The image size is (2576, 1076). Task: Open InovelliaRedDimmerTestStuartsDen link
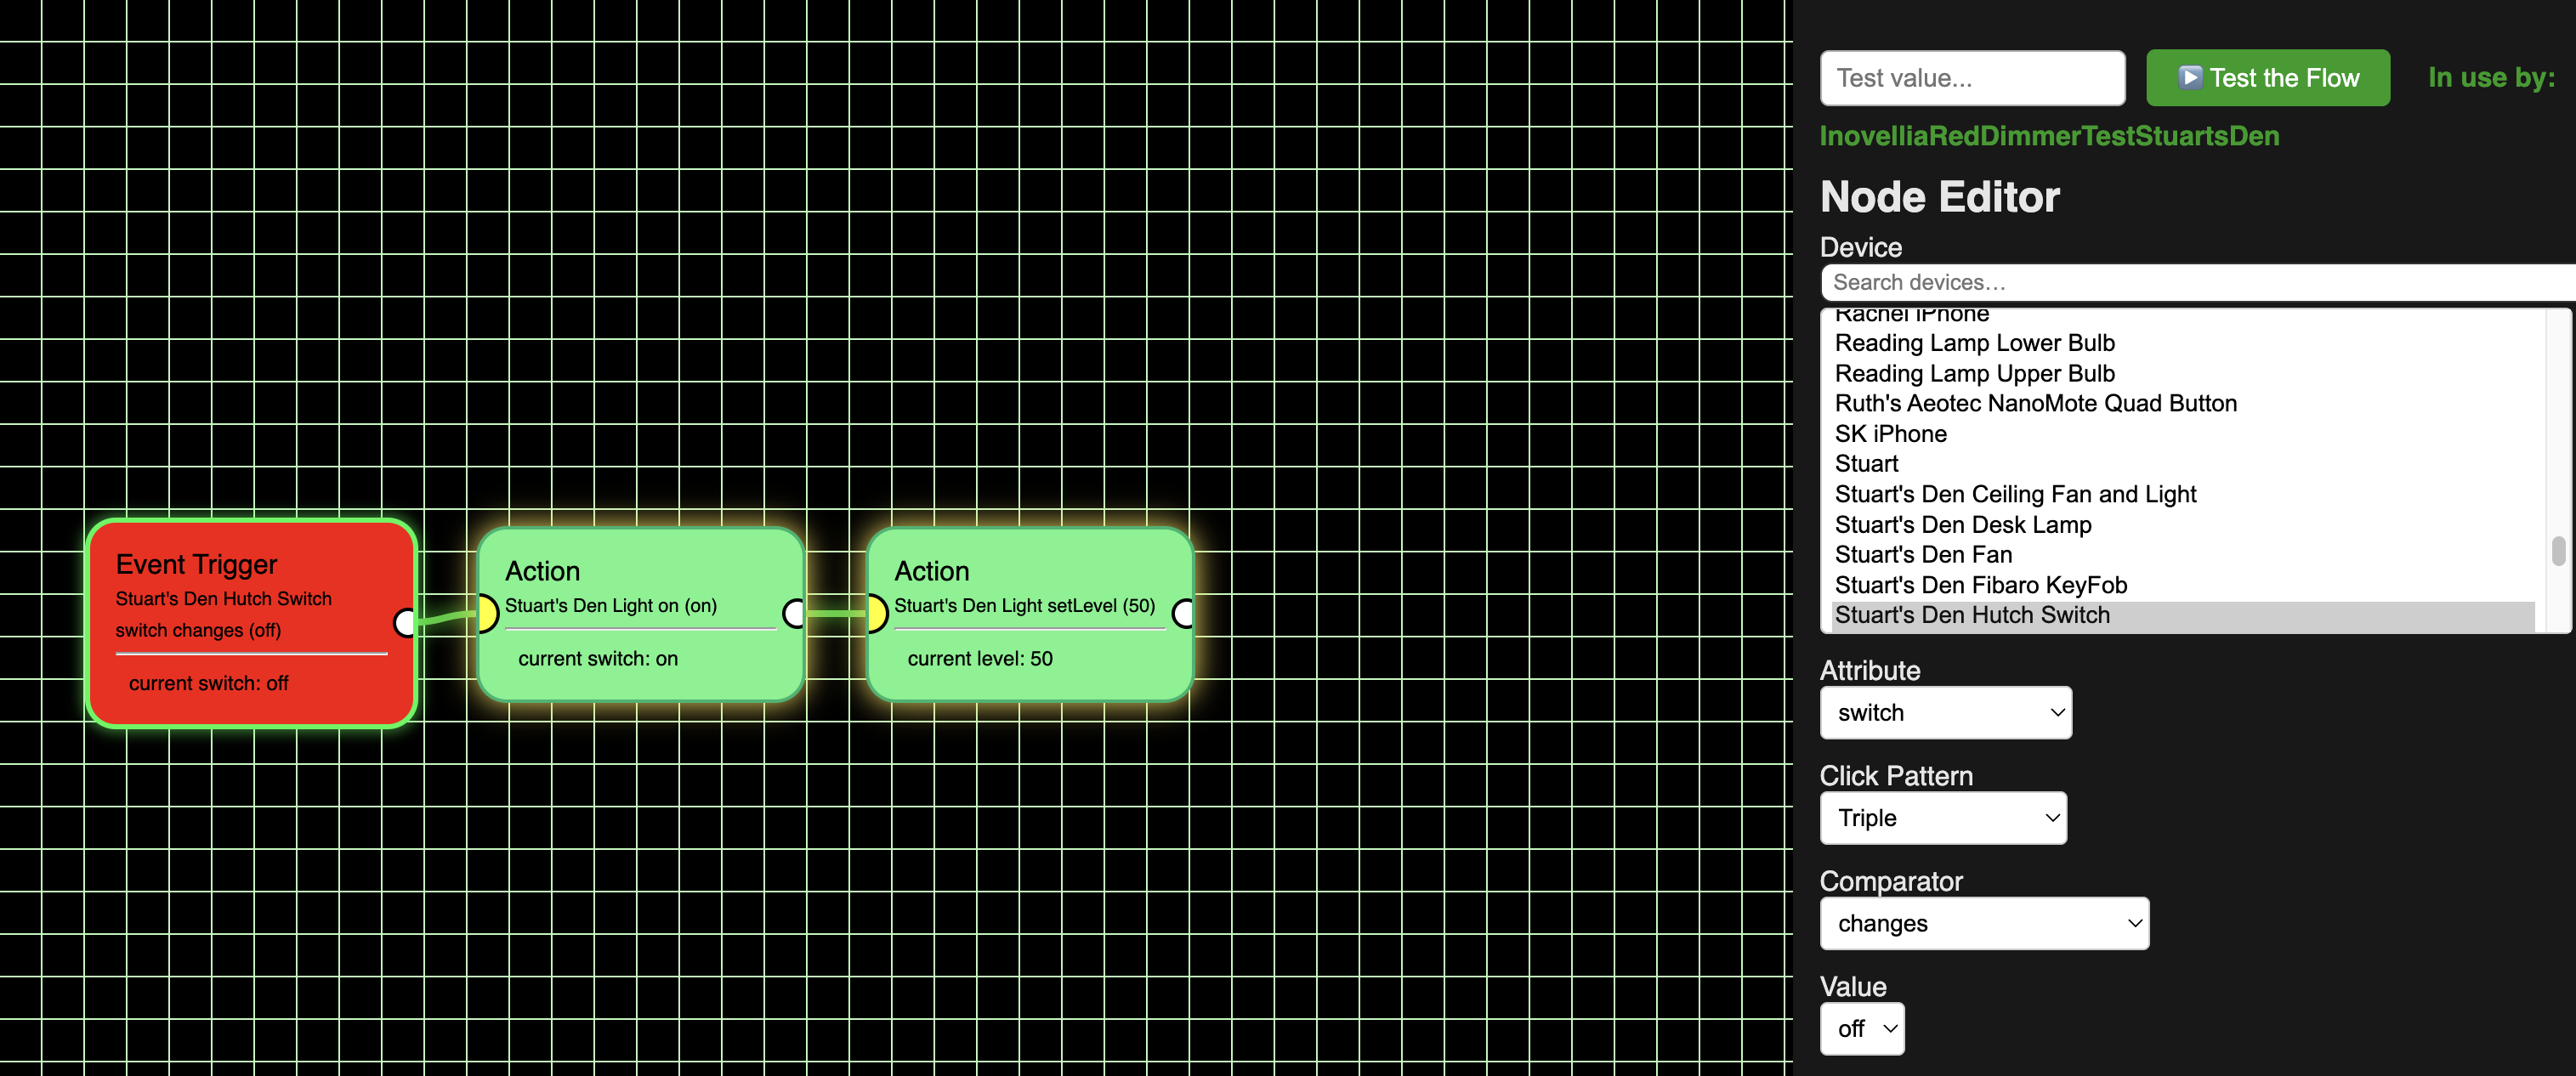point(2048,136)
